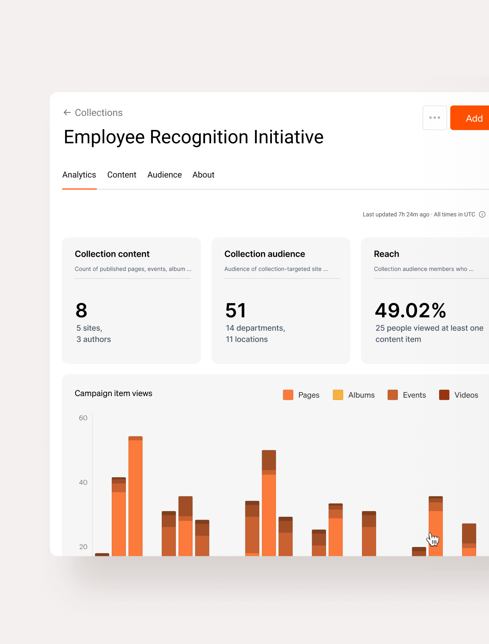Open the About tab
The height and width of the screenshot is (644, 489).
point(203,175)
